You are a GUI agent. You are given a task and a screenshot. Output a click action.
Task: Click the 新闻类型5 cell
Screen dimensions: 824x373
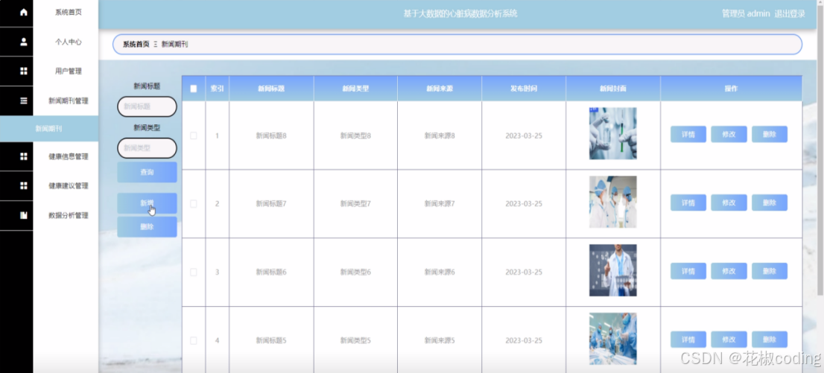coord(356,340)
